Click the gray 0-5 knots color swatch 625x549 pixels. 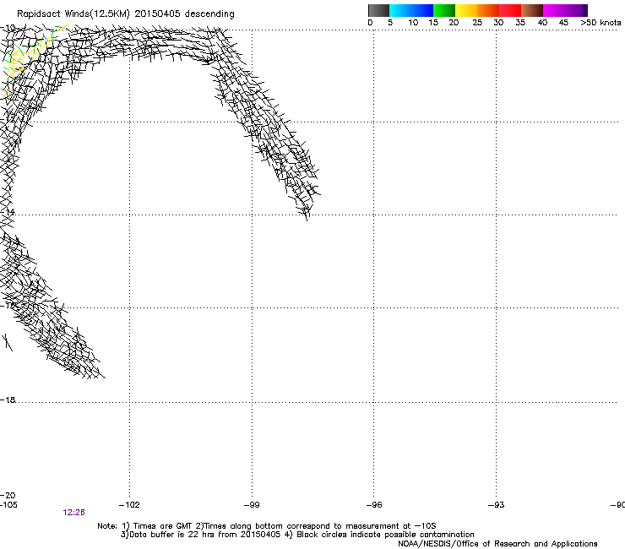click(378, 10)
